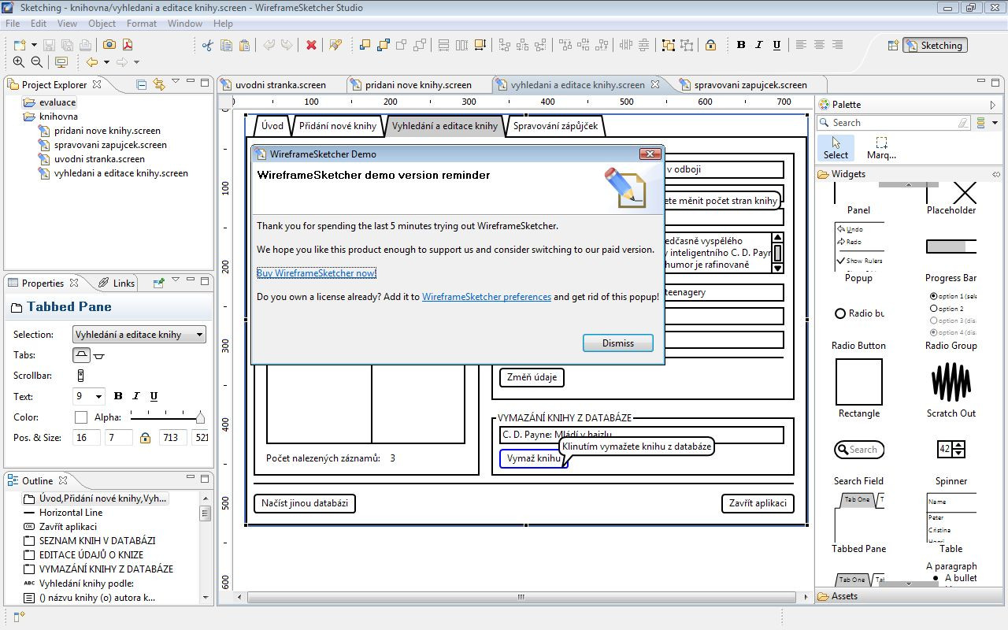1008x630 pixels.
Task: Click the Full Screen monitor icon
Action: 61,62
